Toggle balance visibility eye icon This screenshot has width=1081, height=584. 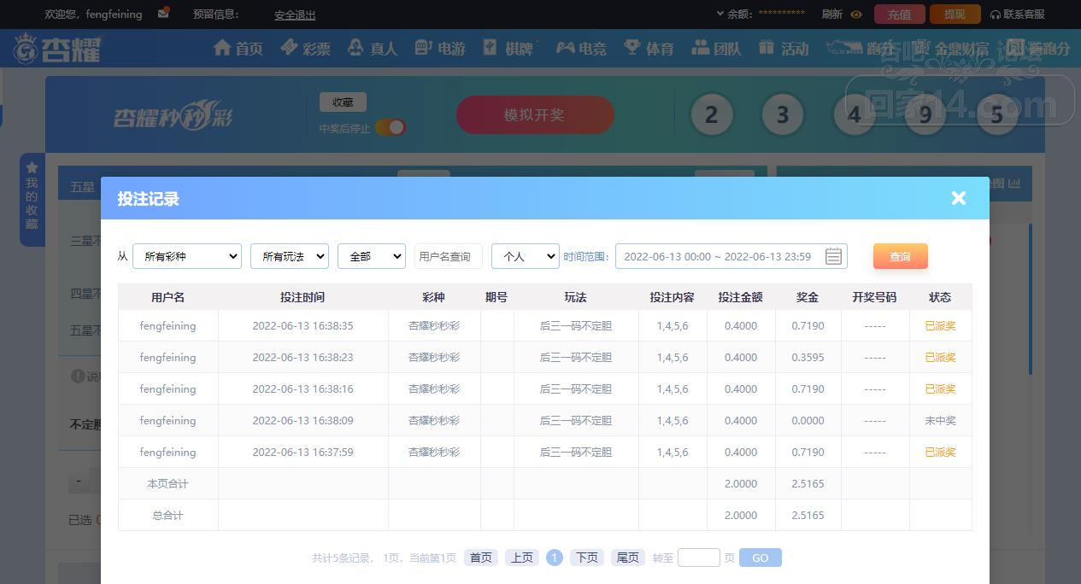pos(856,15)
